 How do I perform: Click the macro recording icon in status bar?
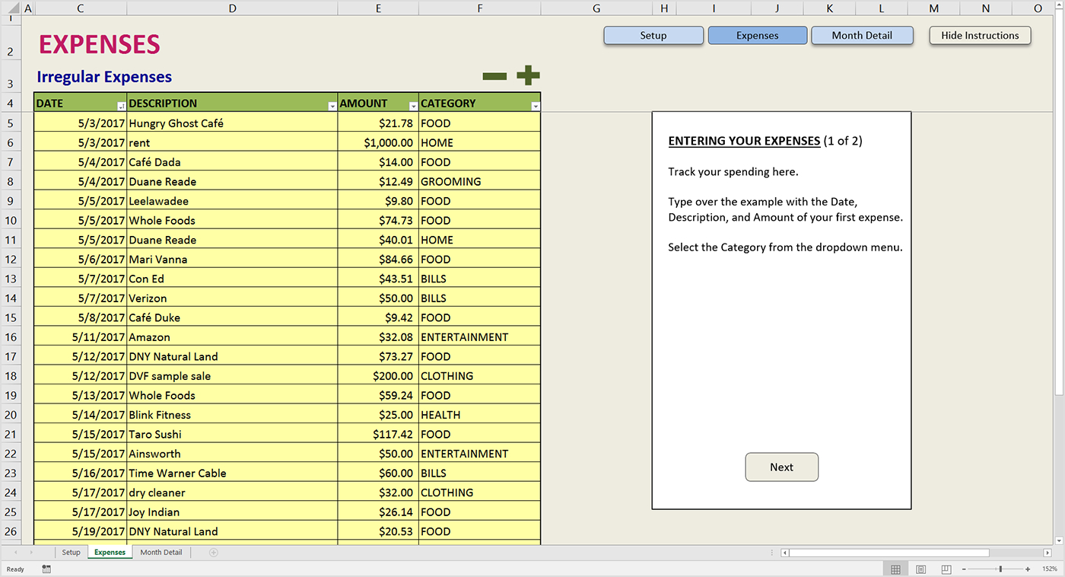[x=46, y=569]
